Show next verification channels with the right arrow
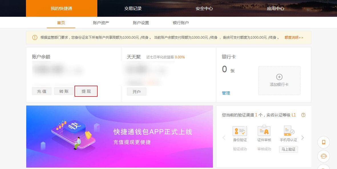The width and height of the screenshot is (337, 169). pos(302,137)
